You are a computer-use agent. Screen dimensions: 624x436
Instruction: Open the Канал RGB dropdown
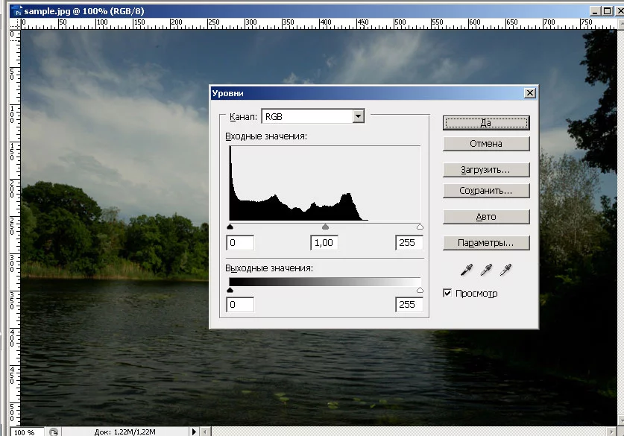358,116
